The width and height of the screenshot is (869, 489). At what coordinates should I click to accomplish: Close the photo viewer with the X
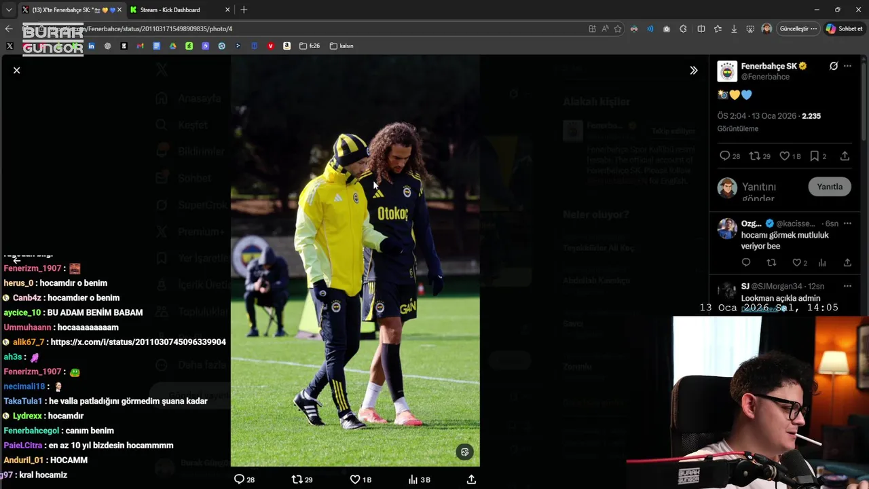(17, 70)
